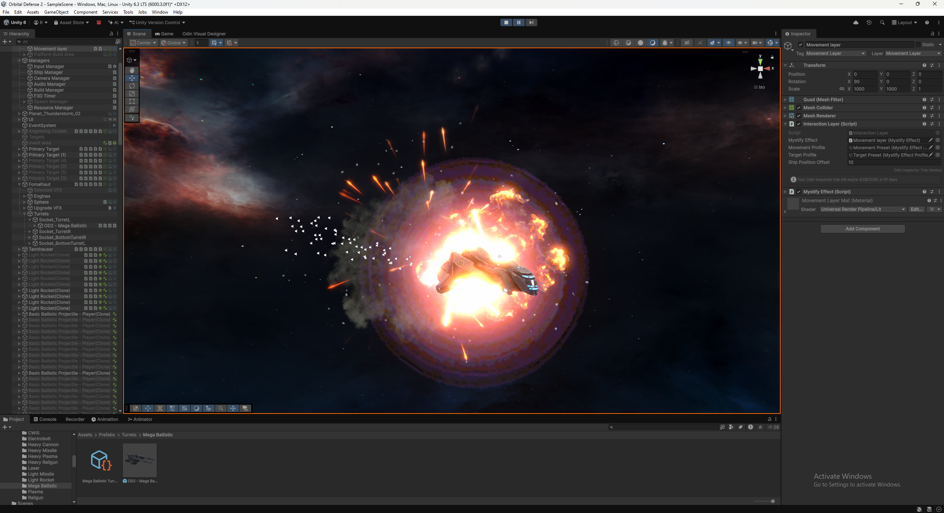Open the Layer dropdown Movement Layer
The height and width of the screenshot is (513, 944).
pyautogui.click(x=913, y=53)
